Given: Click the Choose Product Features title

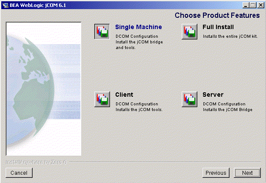Looking at the screenshot, I should (x=217, y=16).
